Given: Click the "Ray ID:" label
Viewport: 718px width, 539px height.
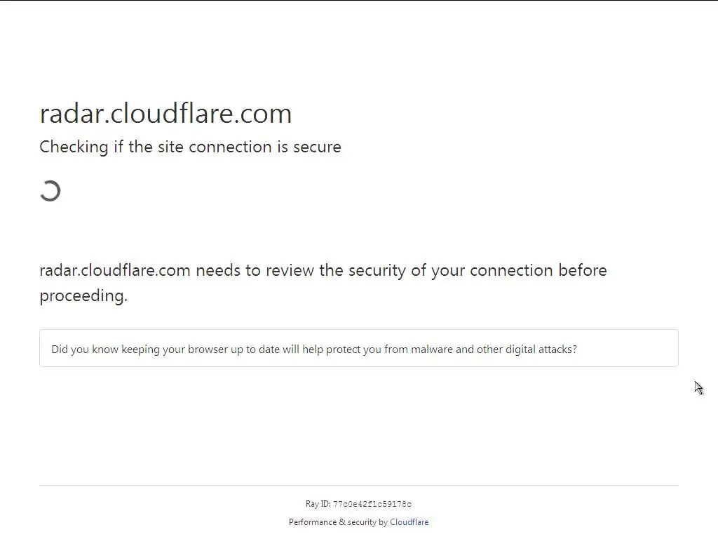Looking at the screenshot, I should (318, 504).
